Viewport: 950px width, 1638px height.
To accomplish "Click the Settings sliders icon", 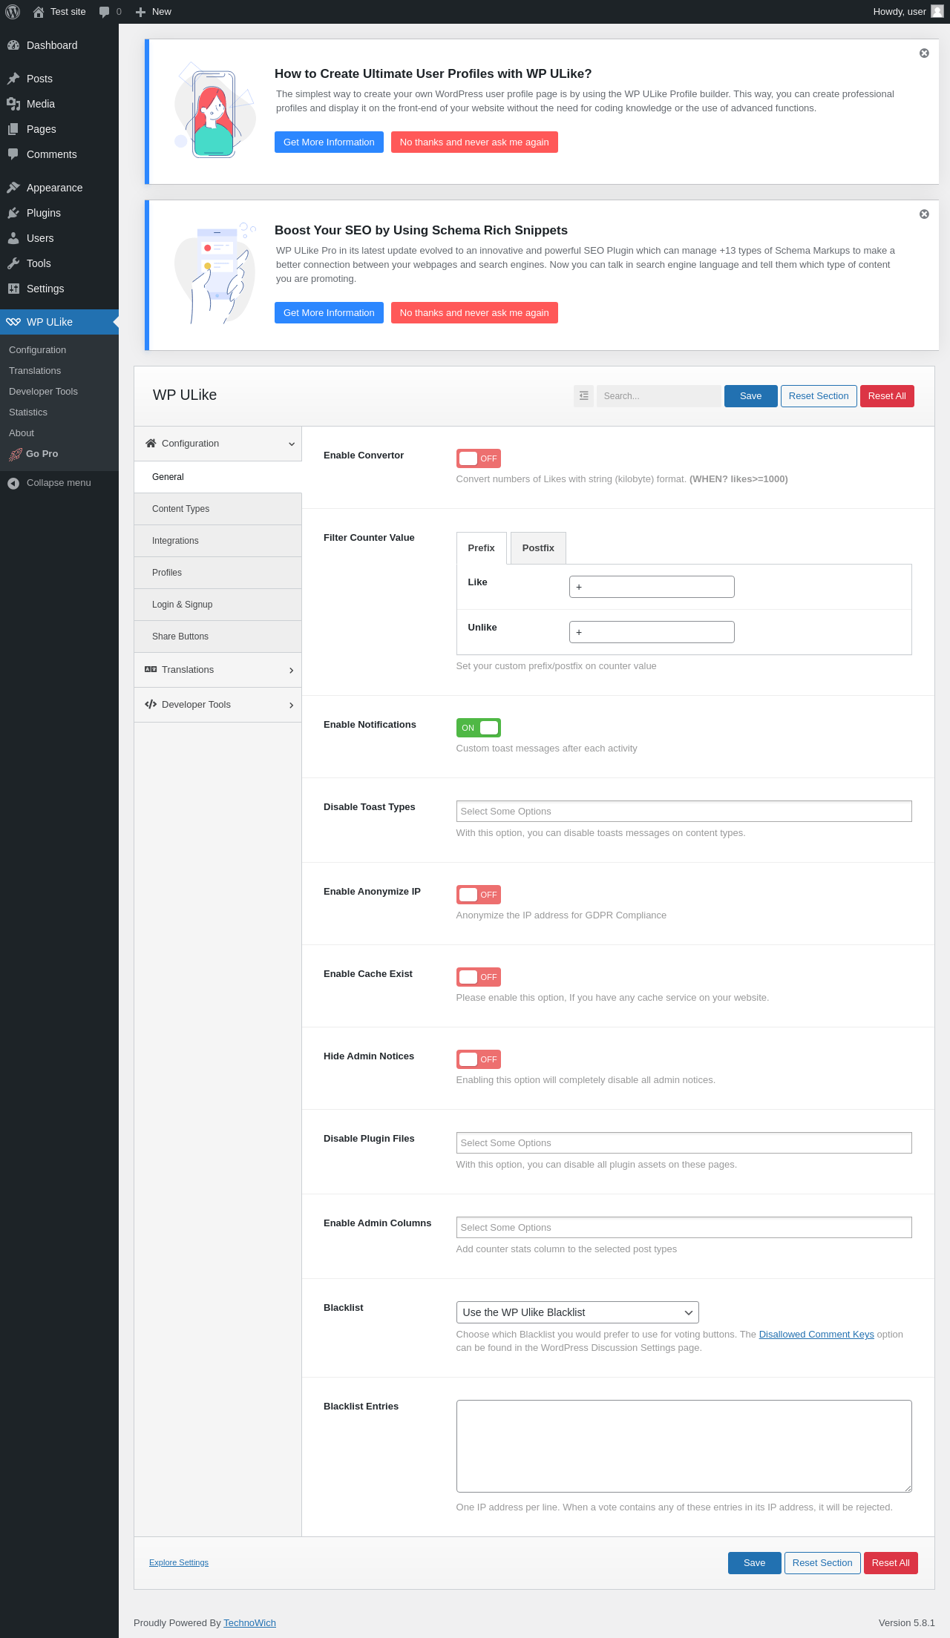I will coord(13,289).
